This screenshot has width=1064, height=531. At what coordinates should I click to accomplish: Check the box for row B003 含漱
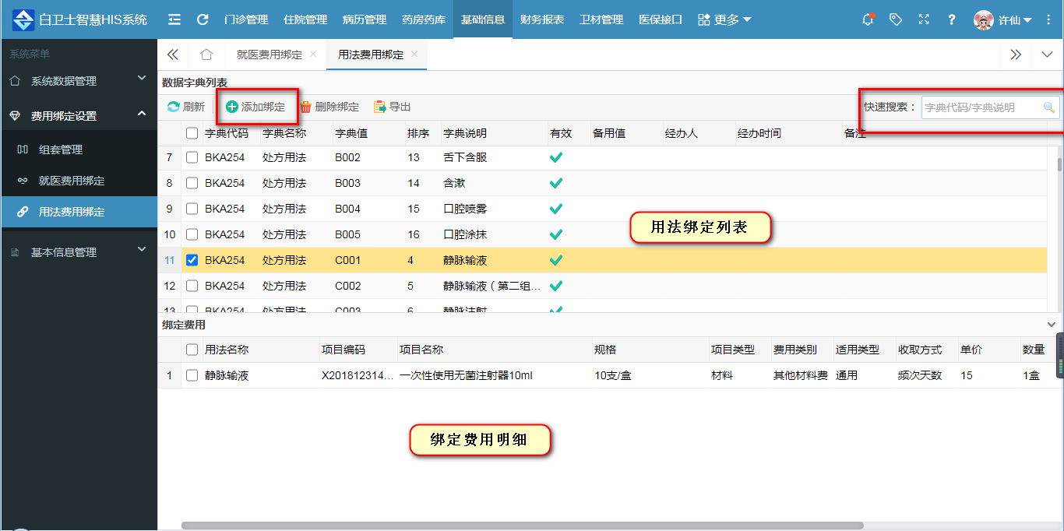[192, 183]
